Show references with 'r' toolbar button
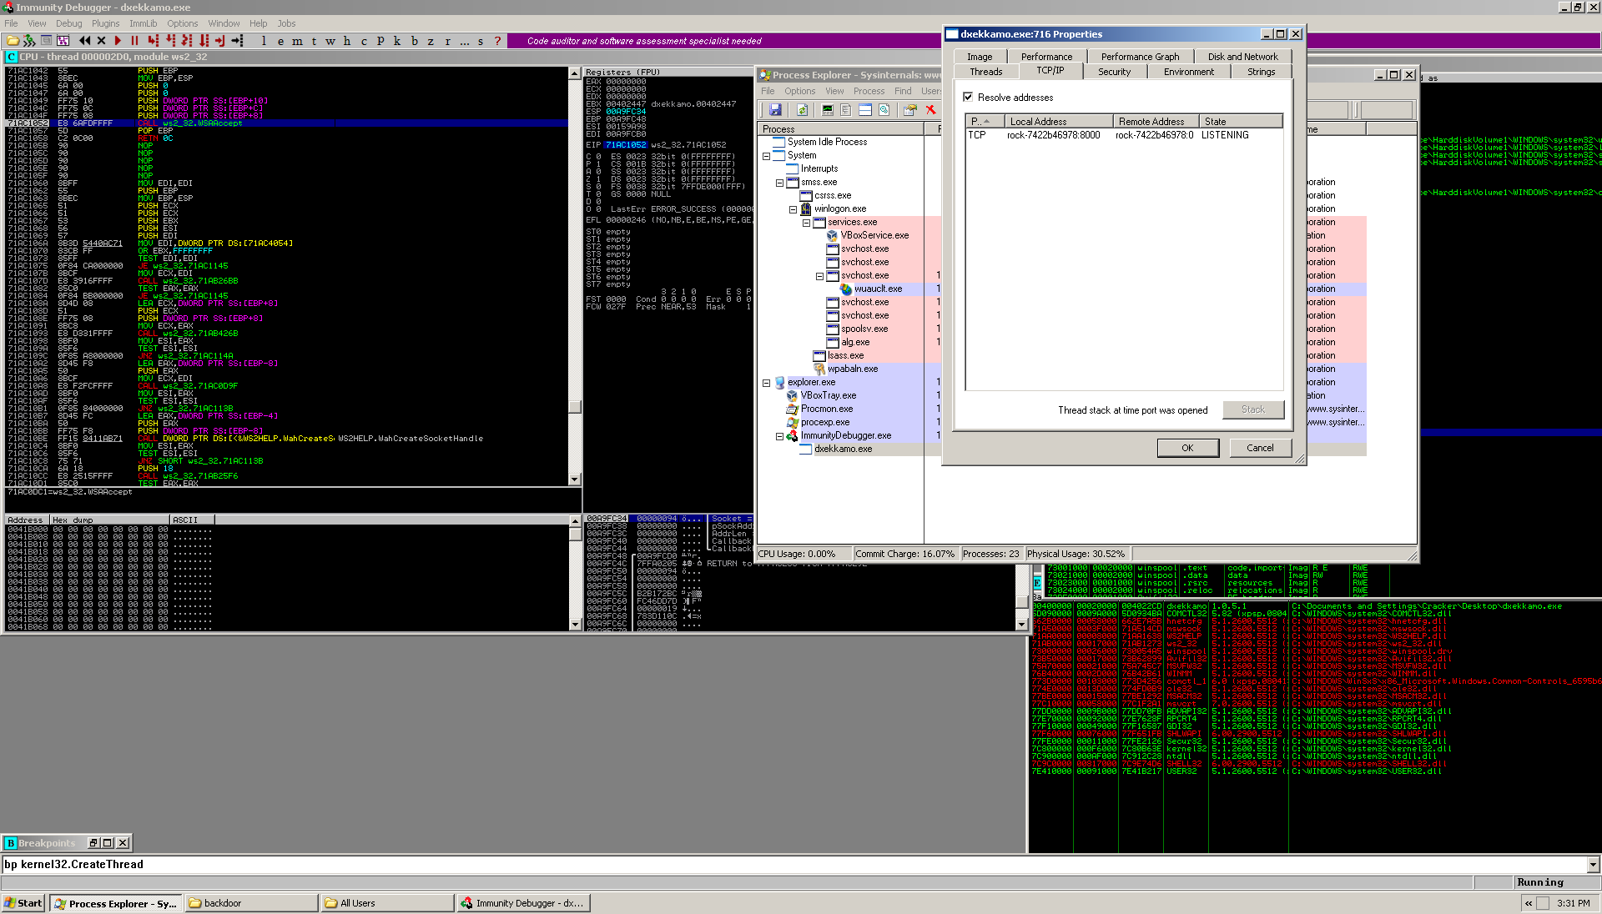 click(x=447, y=40)
